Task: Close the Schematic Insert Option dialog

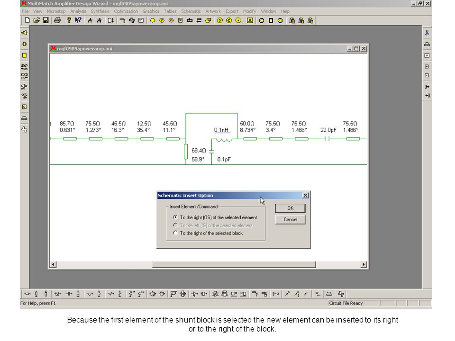Action: [x=305, y=196]
